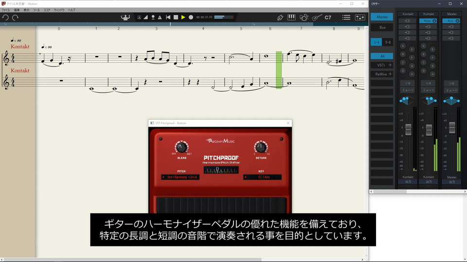Select the Master button in the mixer sidebar
The width and height of the screenshot is (467, 262).
[382, 17]
